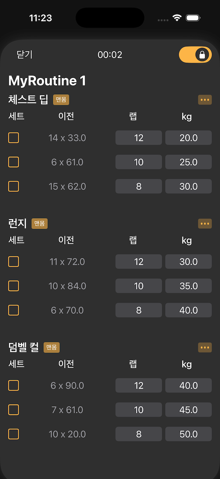Open the options menu for 덤벨 컬
This screenshot has height=479, width=220.
tap(205, 347)
